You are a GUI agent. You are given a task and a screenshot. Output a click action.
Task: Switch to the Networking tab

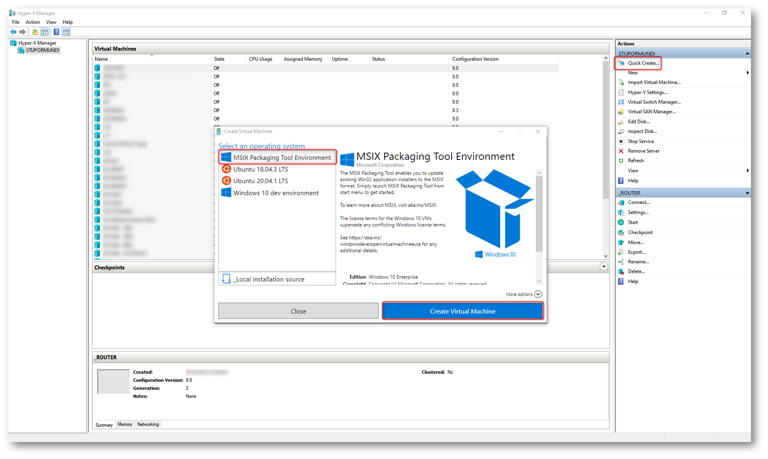coord(148,424)
